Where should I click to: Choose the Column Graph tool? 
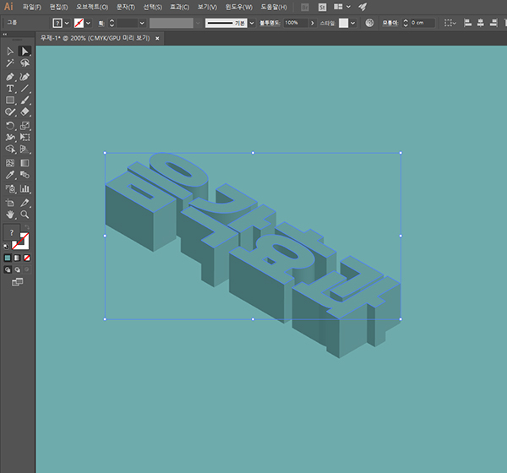point(25,189)
